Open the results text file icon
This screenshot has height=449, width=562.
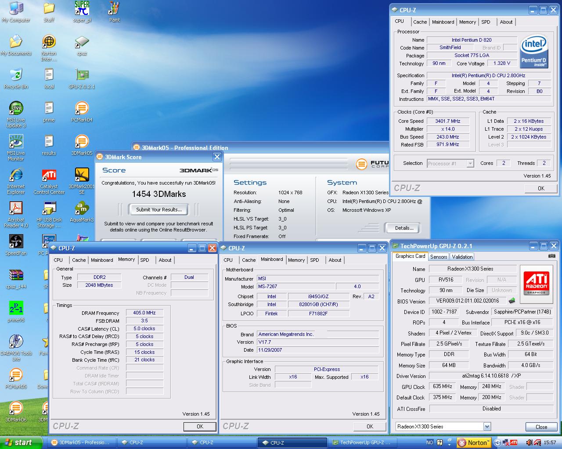click(x=49, y=145)
